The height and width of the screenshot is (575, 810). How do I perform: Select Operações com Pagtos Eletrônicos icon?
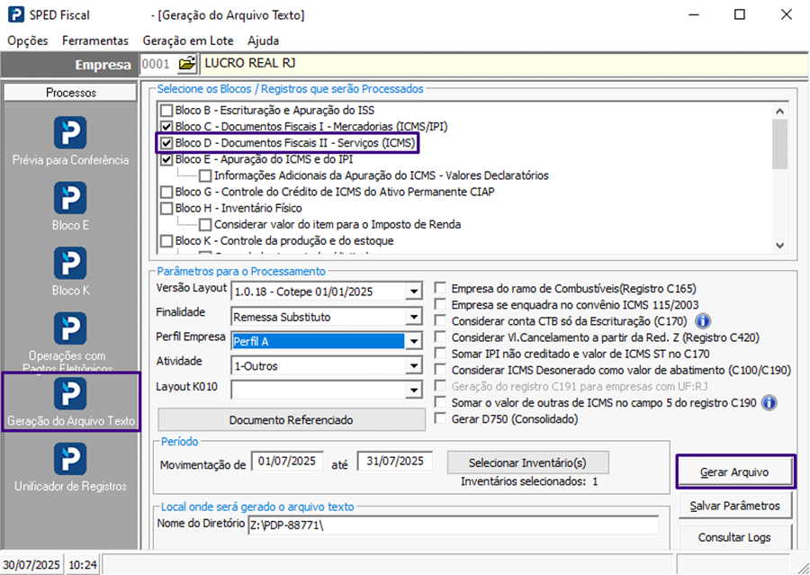point(70,328)
